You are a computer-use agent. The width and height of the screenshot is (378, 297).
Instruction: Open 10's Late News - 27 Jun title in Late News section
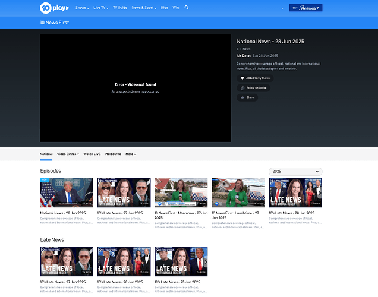[63, 282]
